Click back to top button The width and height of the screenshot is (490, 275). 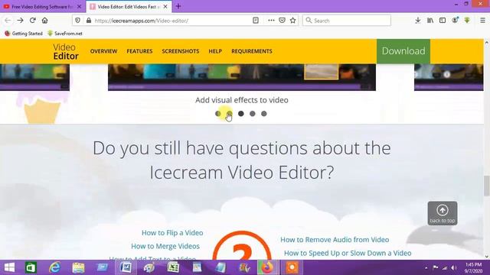click(443, 213)
